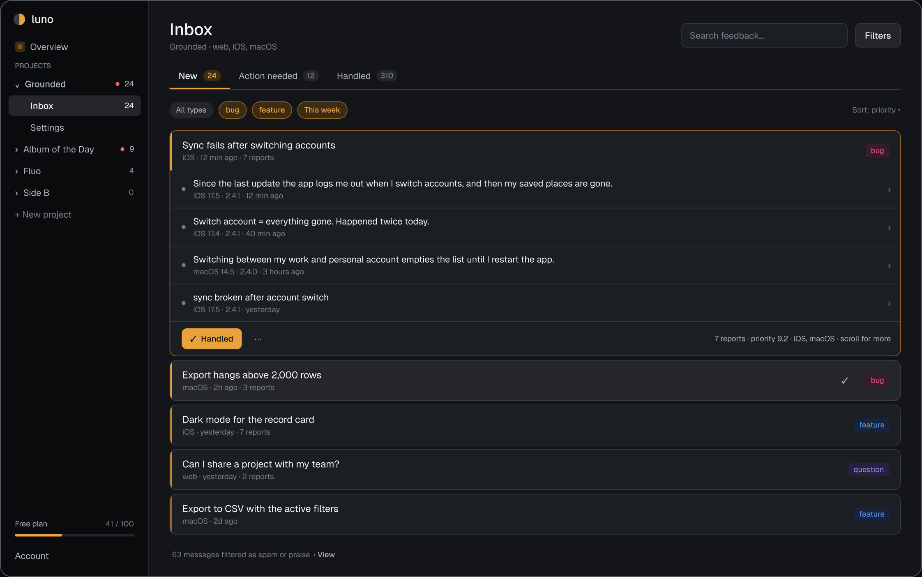The image size is (922, 577).
Task: Click feature tag on Dark mode card
Action: click(x=871, y=425)
